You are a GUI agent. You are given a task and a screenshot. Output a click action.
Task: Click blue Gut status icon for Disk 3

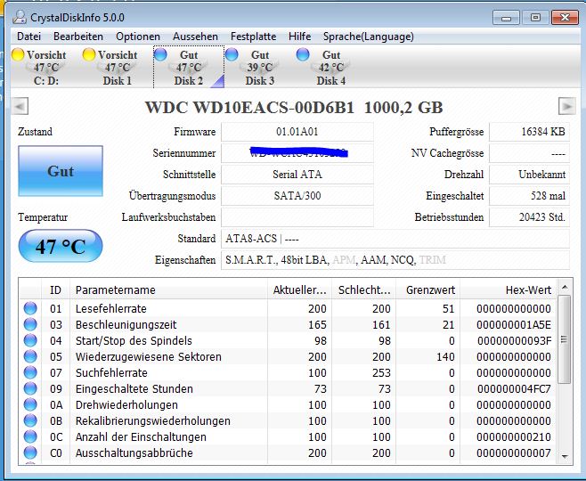click(232, 54)
